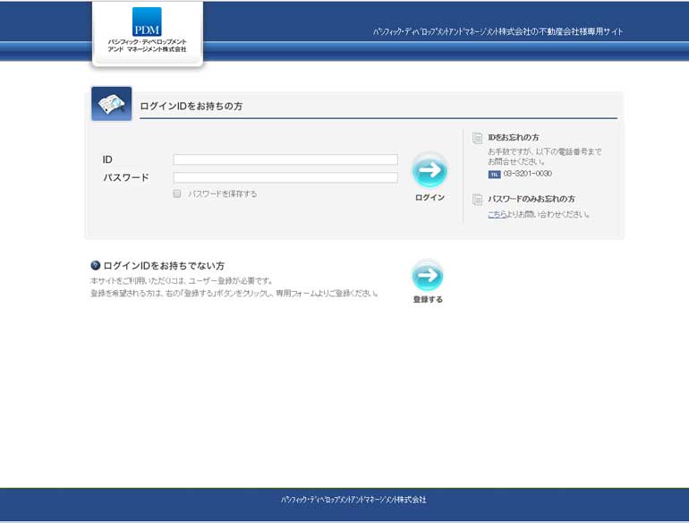The width and height of the screenshot is (689, 523).
Task: Click the document icon beside パスワードのみお忘れの方
Action: coord(477,200)
